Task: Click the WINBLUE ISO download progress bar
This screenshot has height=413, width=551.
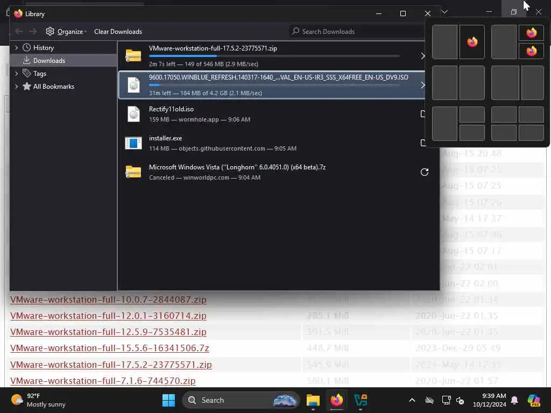Action: tap(274, 85)
